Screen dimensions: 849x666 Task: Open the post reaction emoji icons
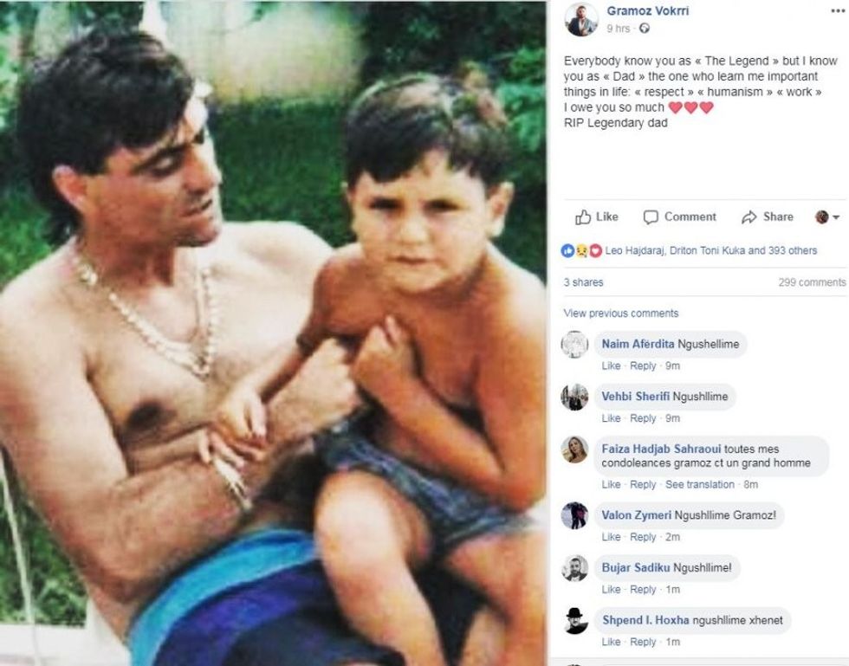click(x=582, y=251)
